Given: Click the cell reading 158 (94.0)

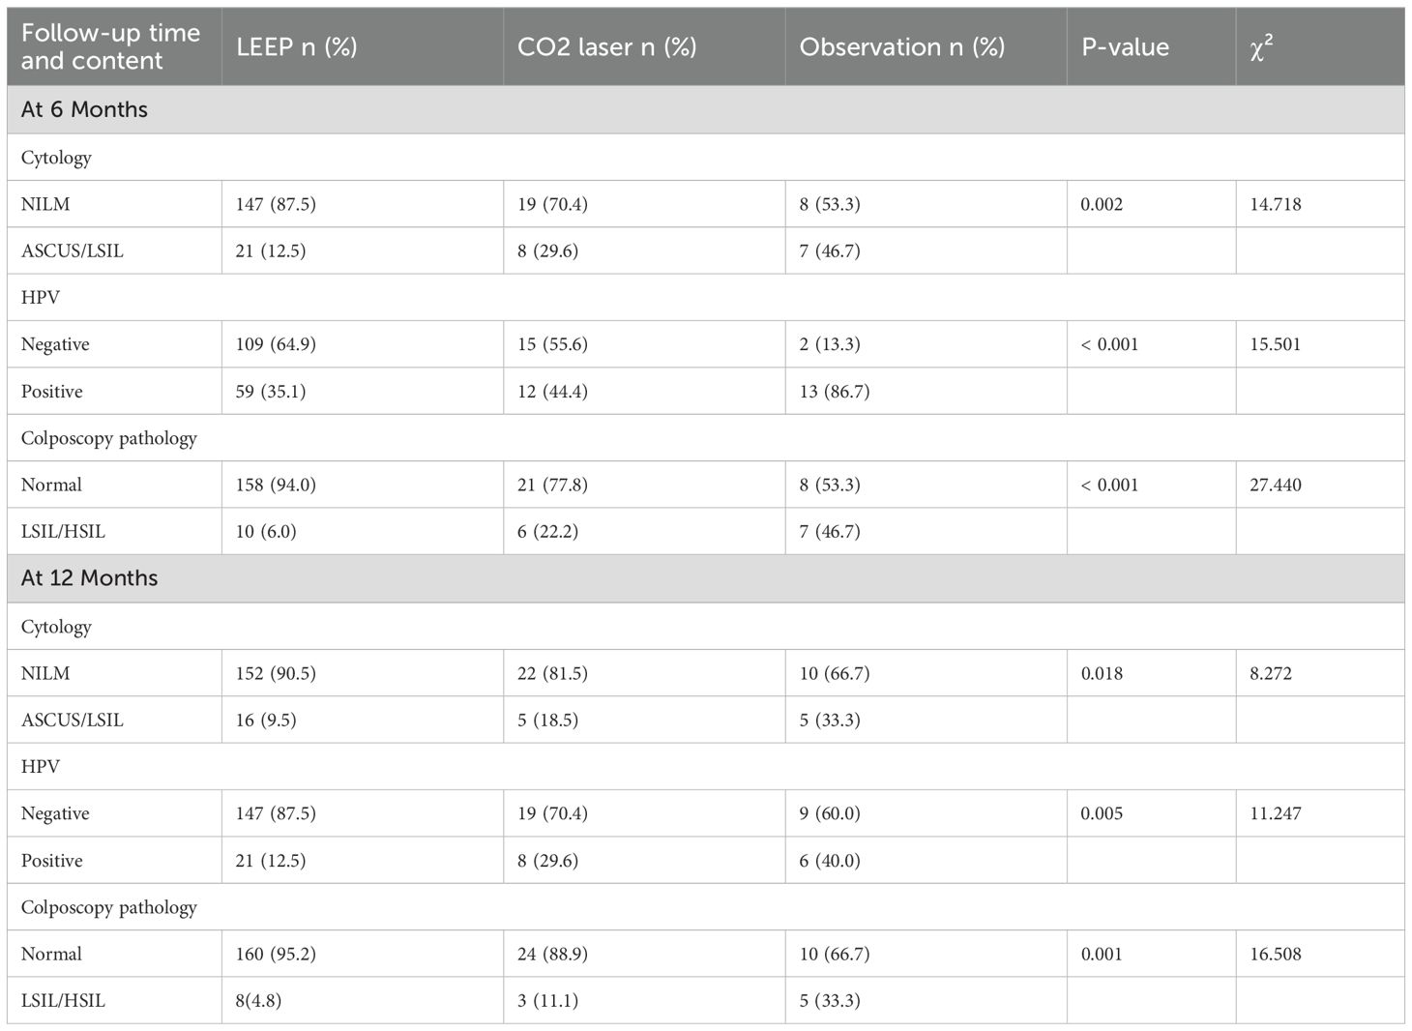Looking at the screenshot, I should (x=276, y=485).
